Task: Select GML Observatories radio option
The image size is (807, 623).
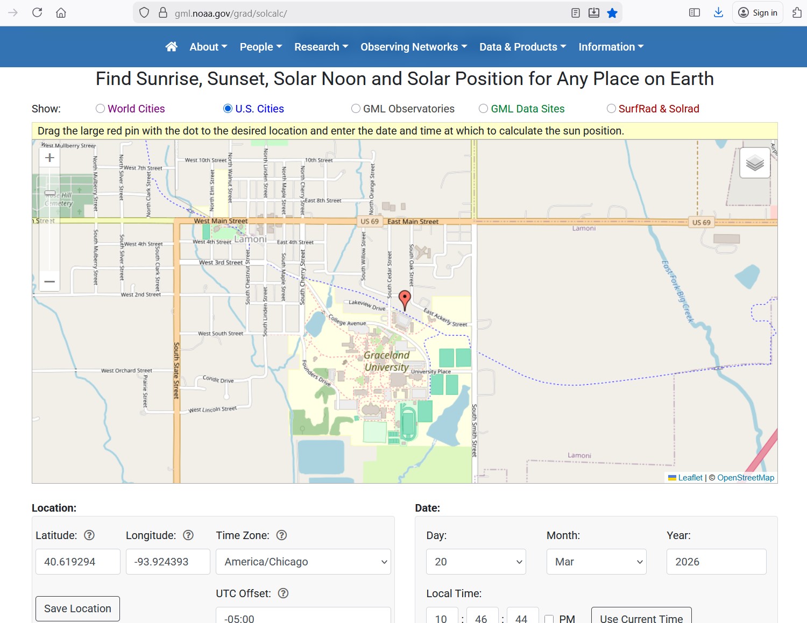Action: tap(356, 109)
